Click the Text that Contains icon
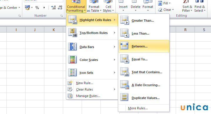Viewport: 211px width, 114px height. (x=125, y=72)
